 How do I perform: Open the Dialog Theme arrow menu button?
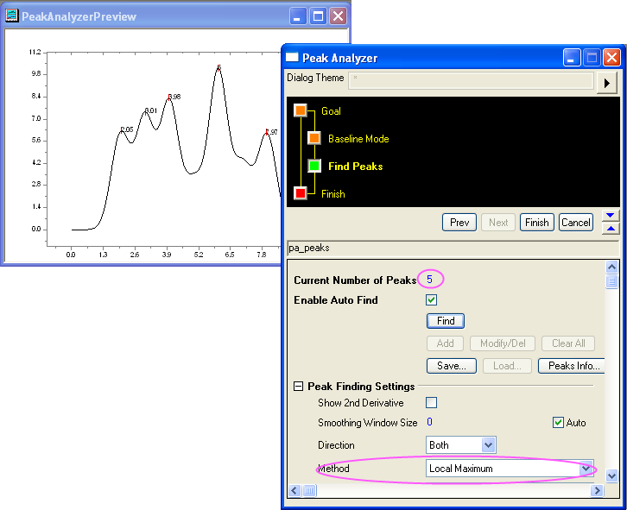(608, 82)
